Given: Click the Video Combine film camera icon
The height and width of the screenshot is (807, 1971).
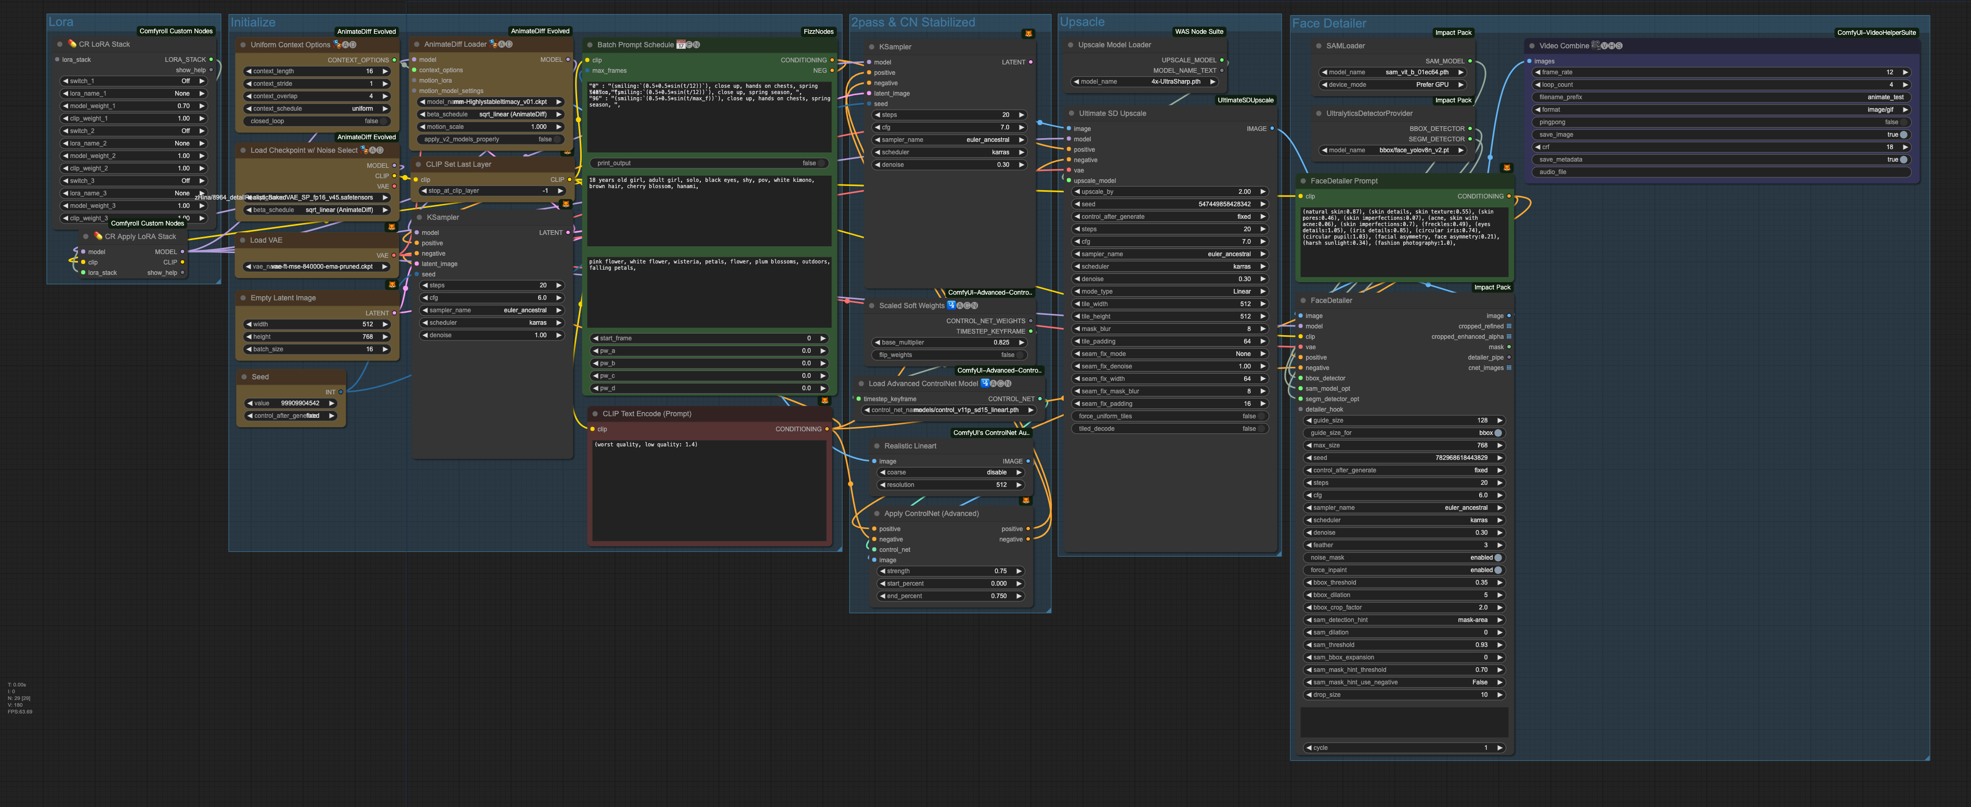Looking at the screenshot, I should tap(1596, 45).
